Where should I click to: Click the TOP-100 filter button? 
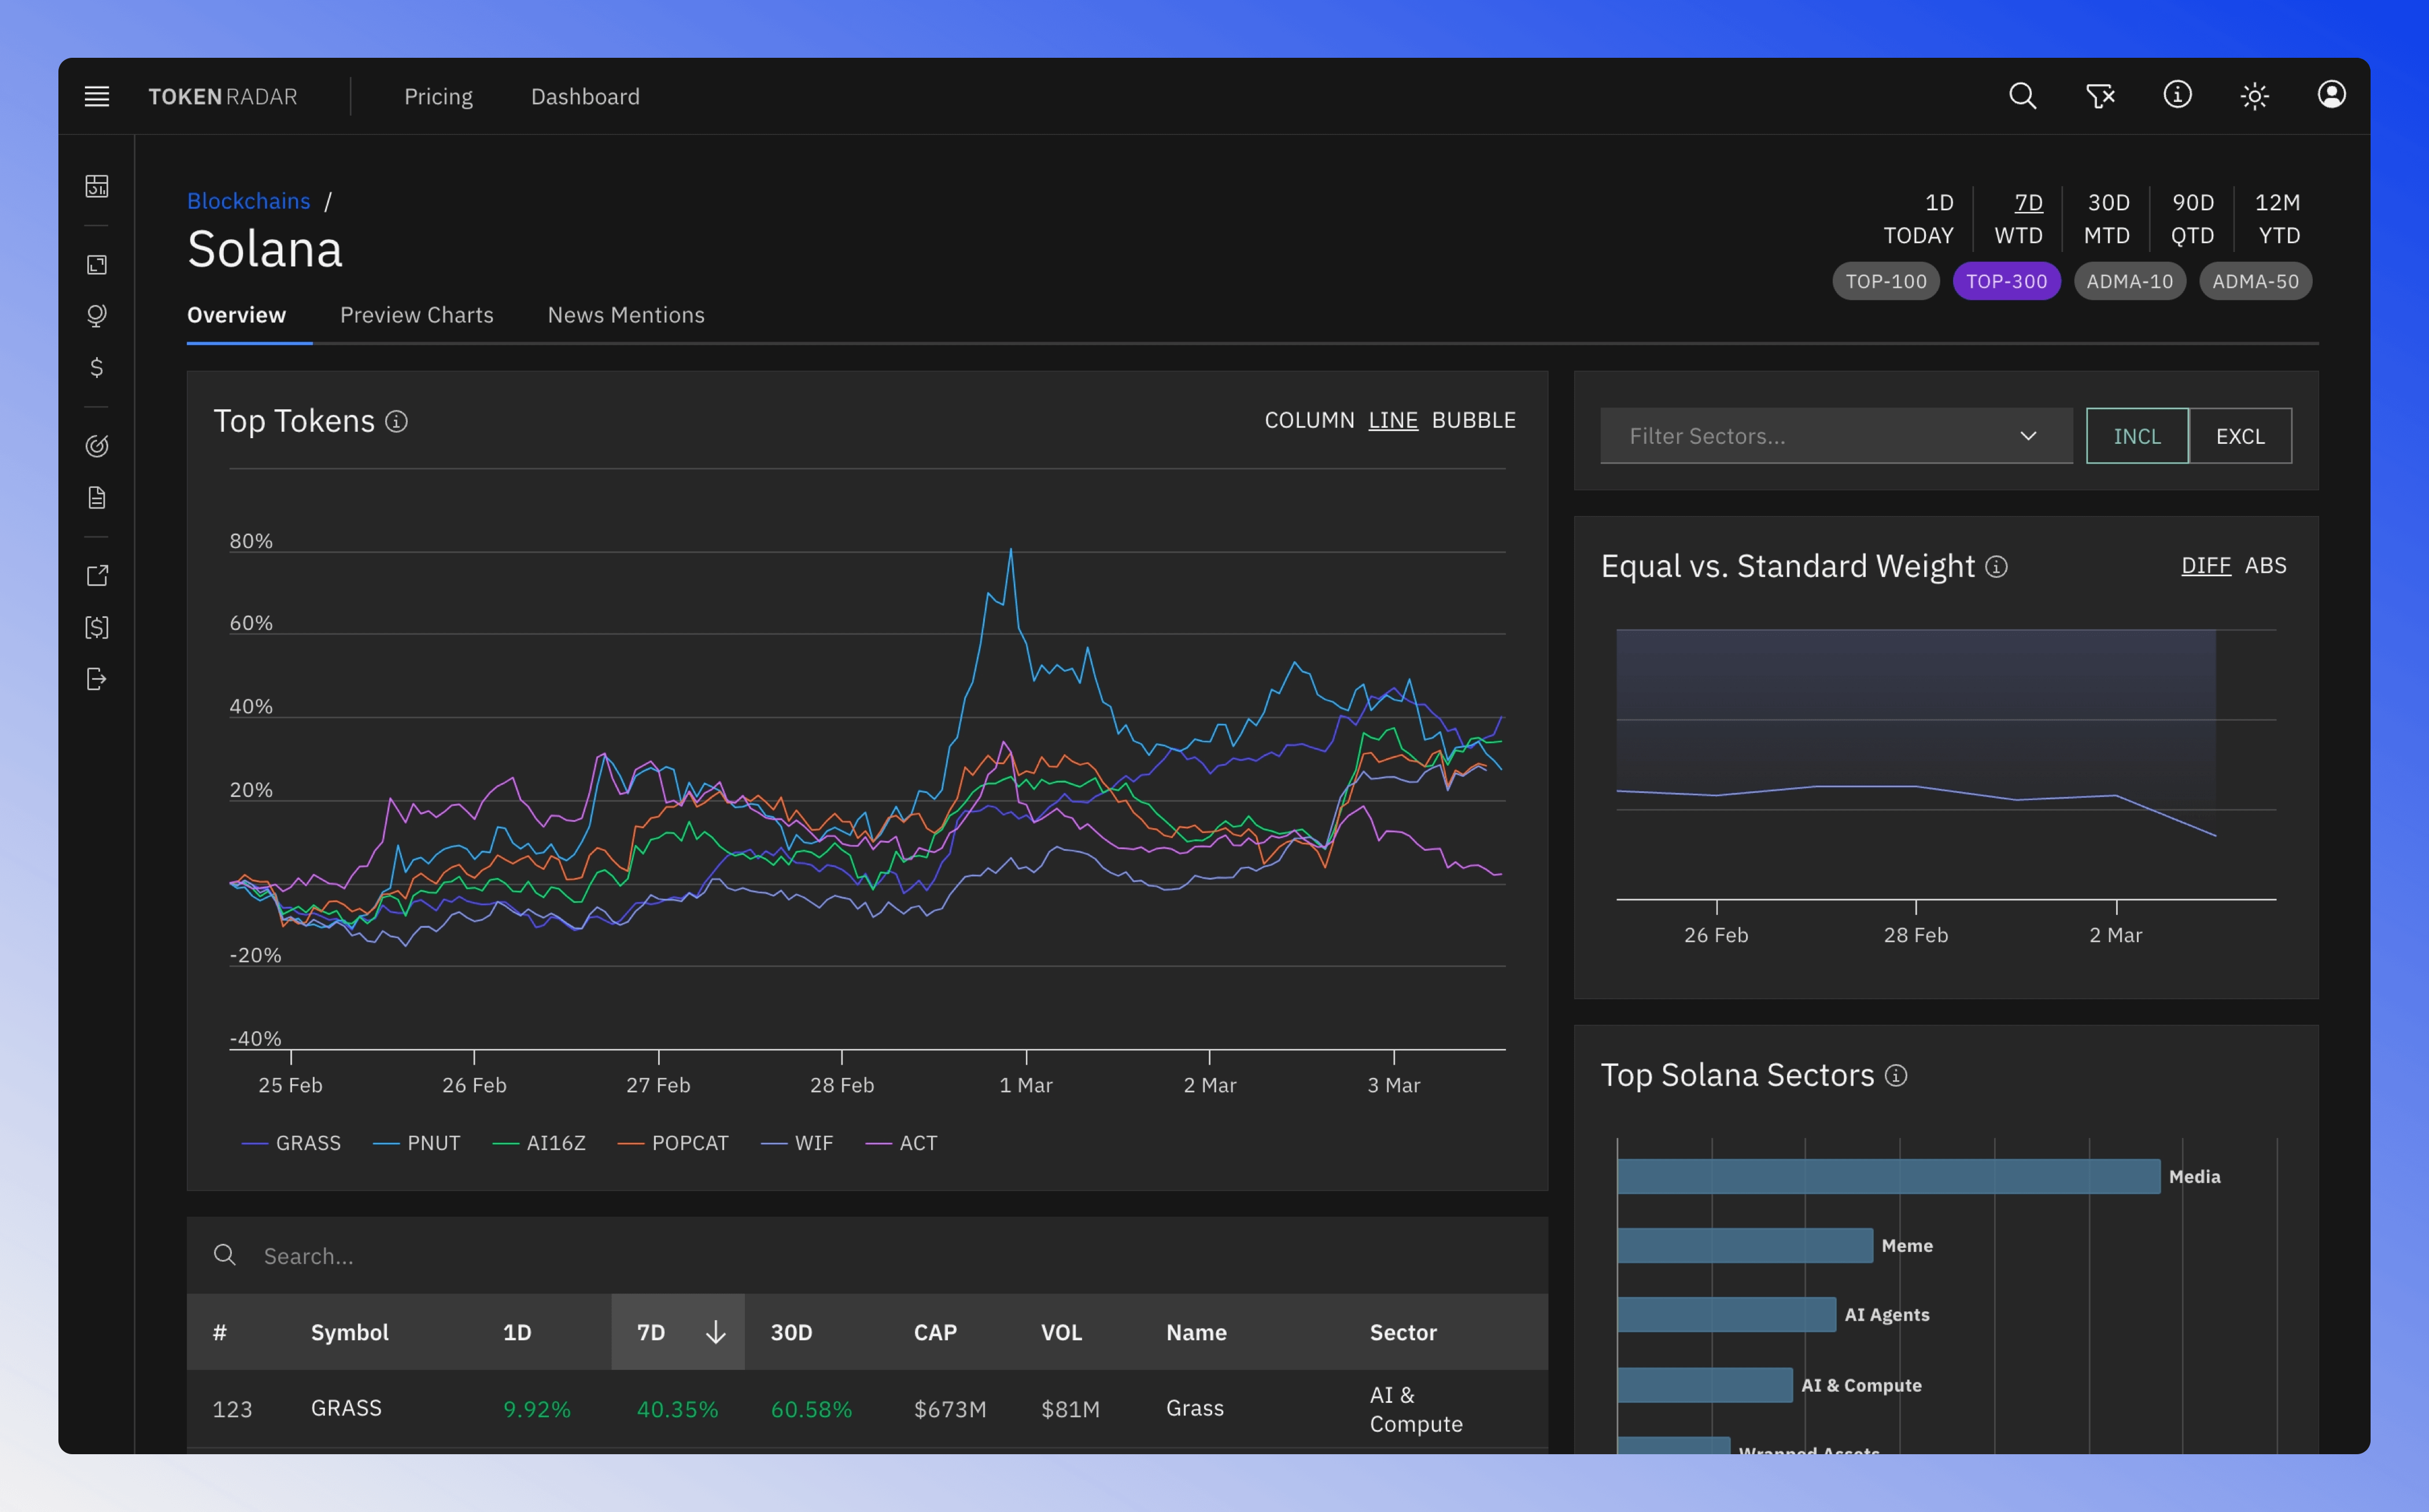tap(1887, 280)
